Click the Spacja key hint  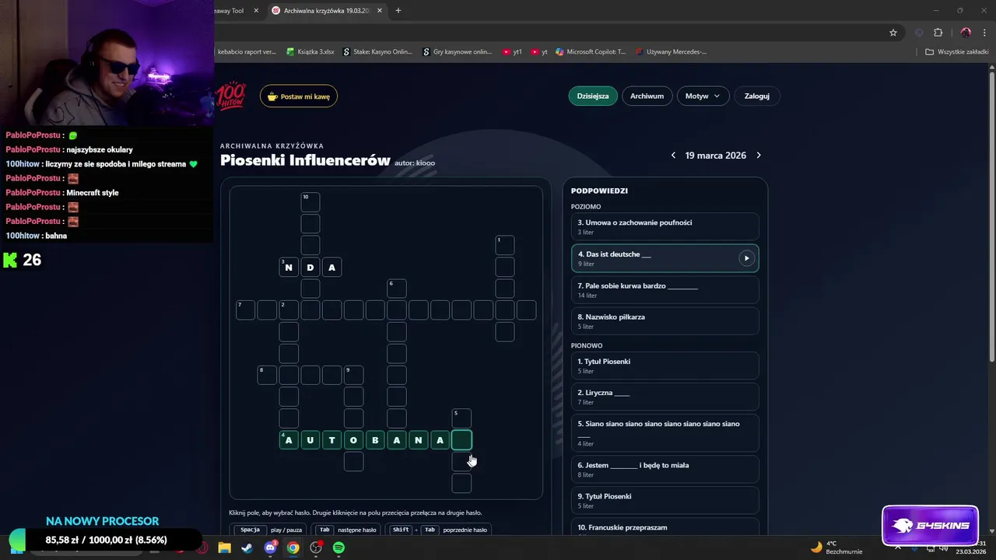[x=250, y=530]
